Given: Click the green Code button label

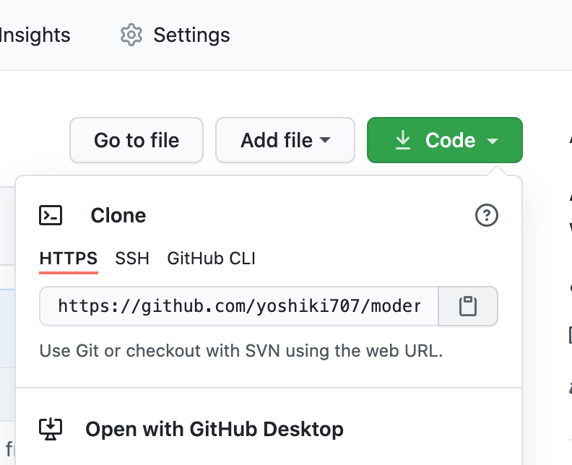Looking at the screenshot, I should click(x=450, y=140).
